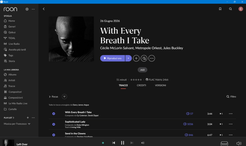246x146 pixels.
Task: Toggle the favorite heart filter
Action: click(64, 97)
